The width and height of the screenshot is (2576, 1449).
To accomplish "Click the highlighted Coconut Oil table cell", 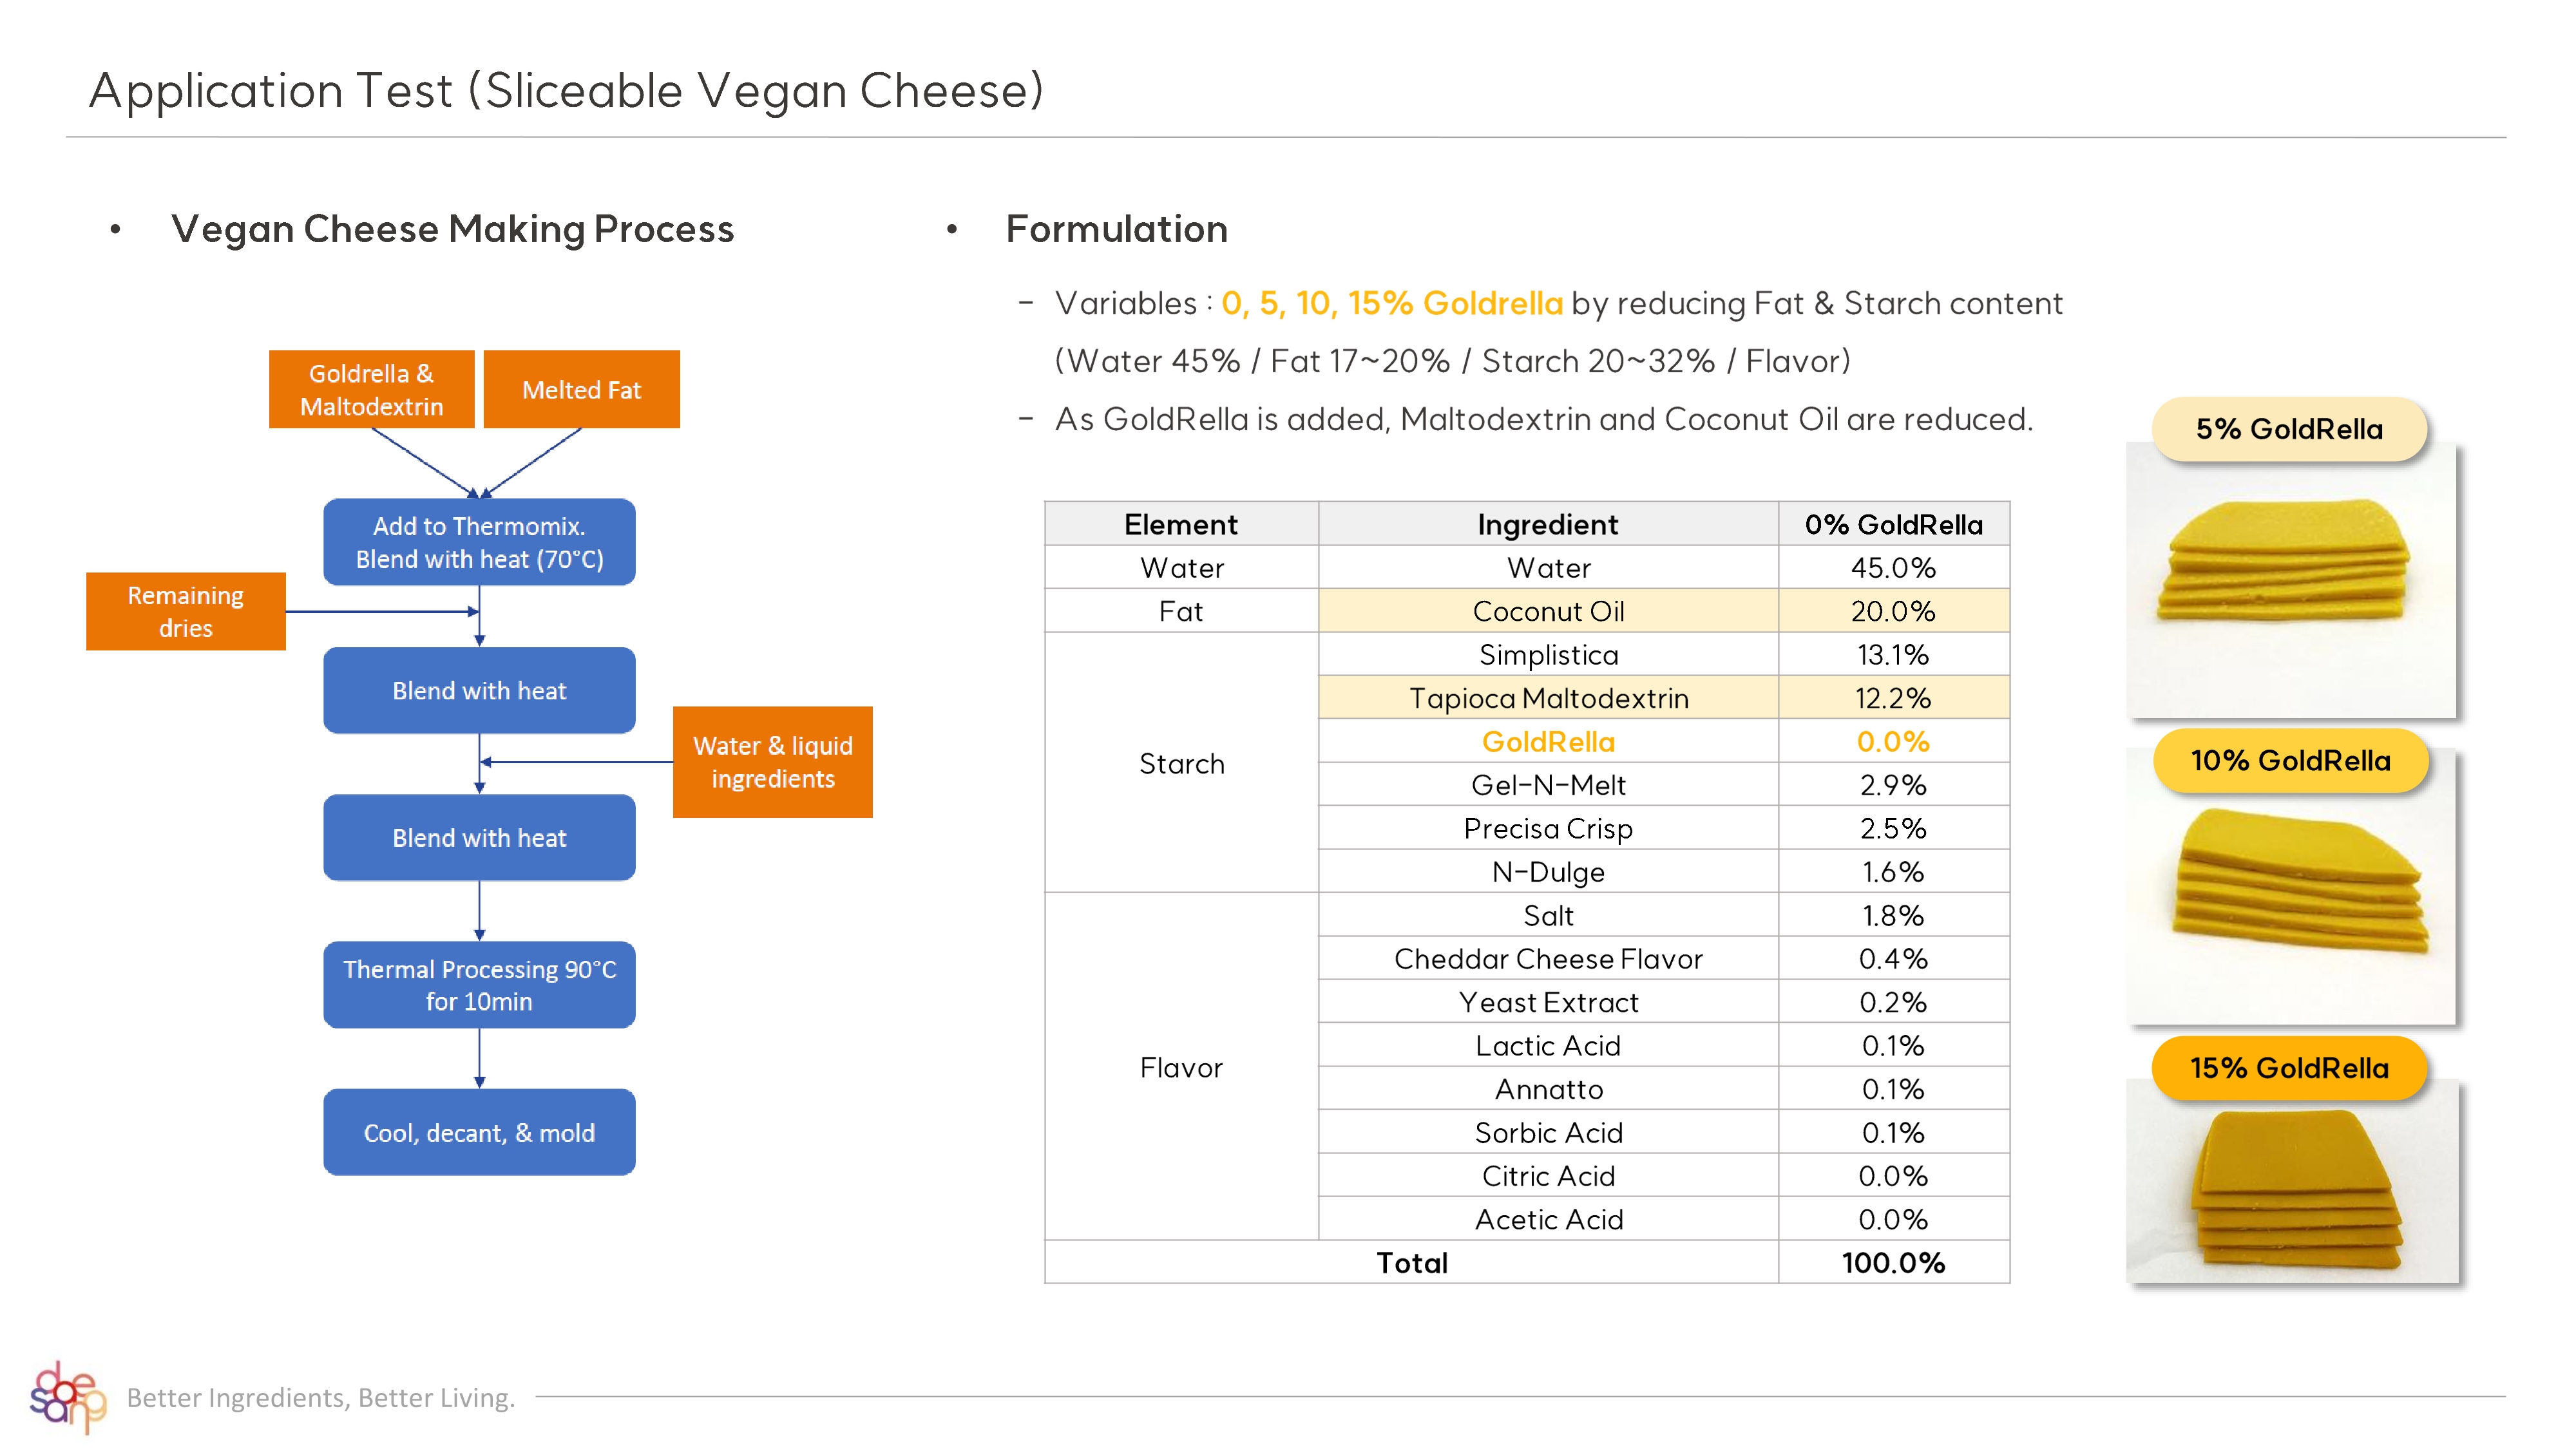I will (1548, 611).
